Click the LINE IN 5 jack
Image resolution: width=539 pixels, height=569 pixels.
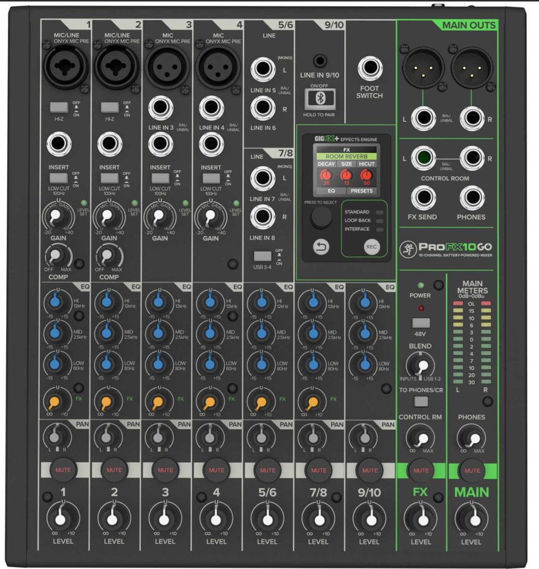(x=263, y=69)
